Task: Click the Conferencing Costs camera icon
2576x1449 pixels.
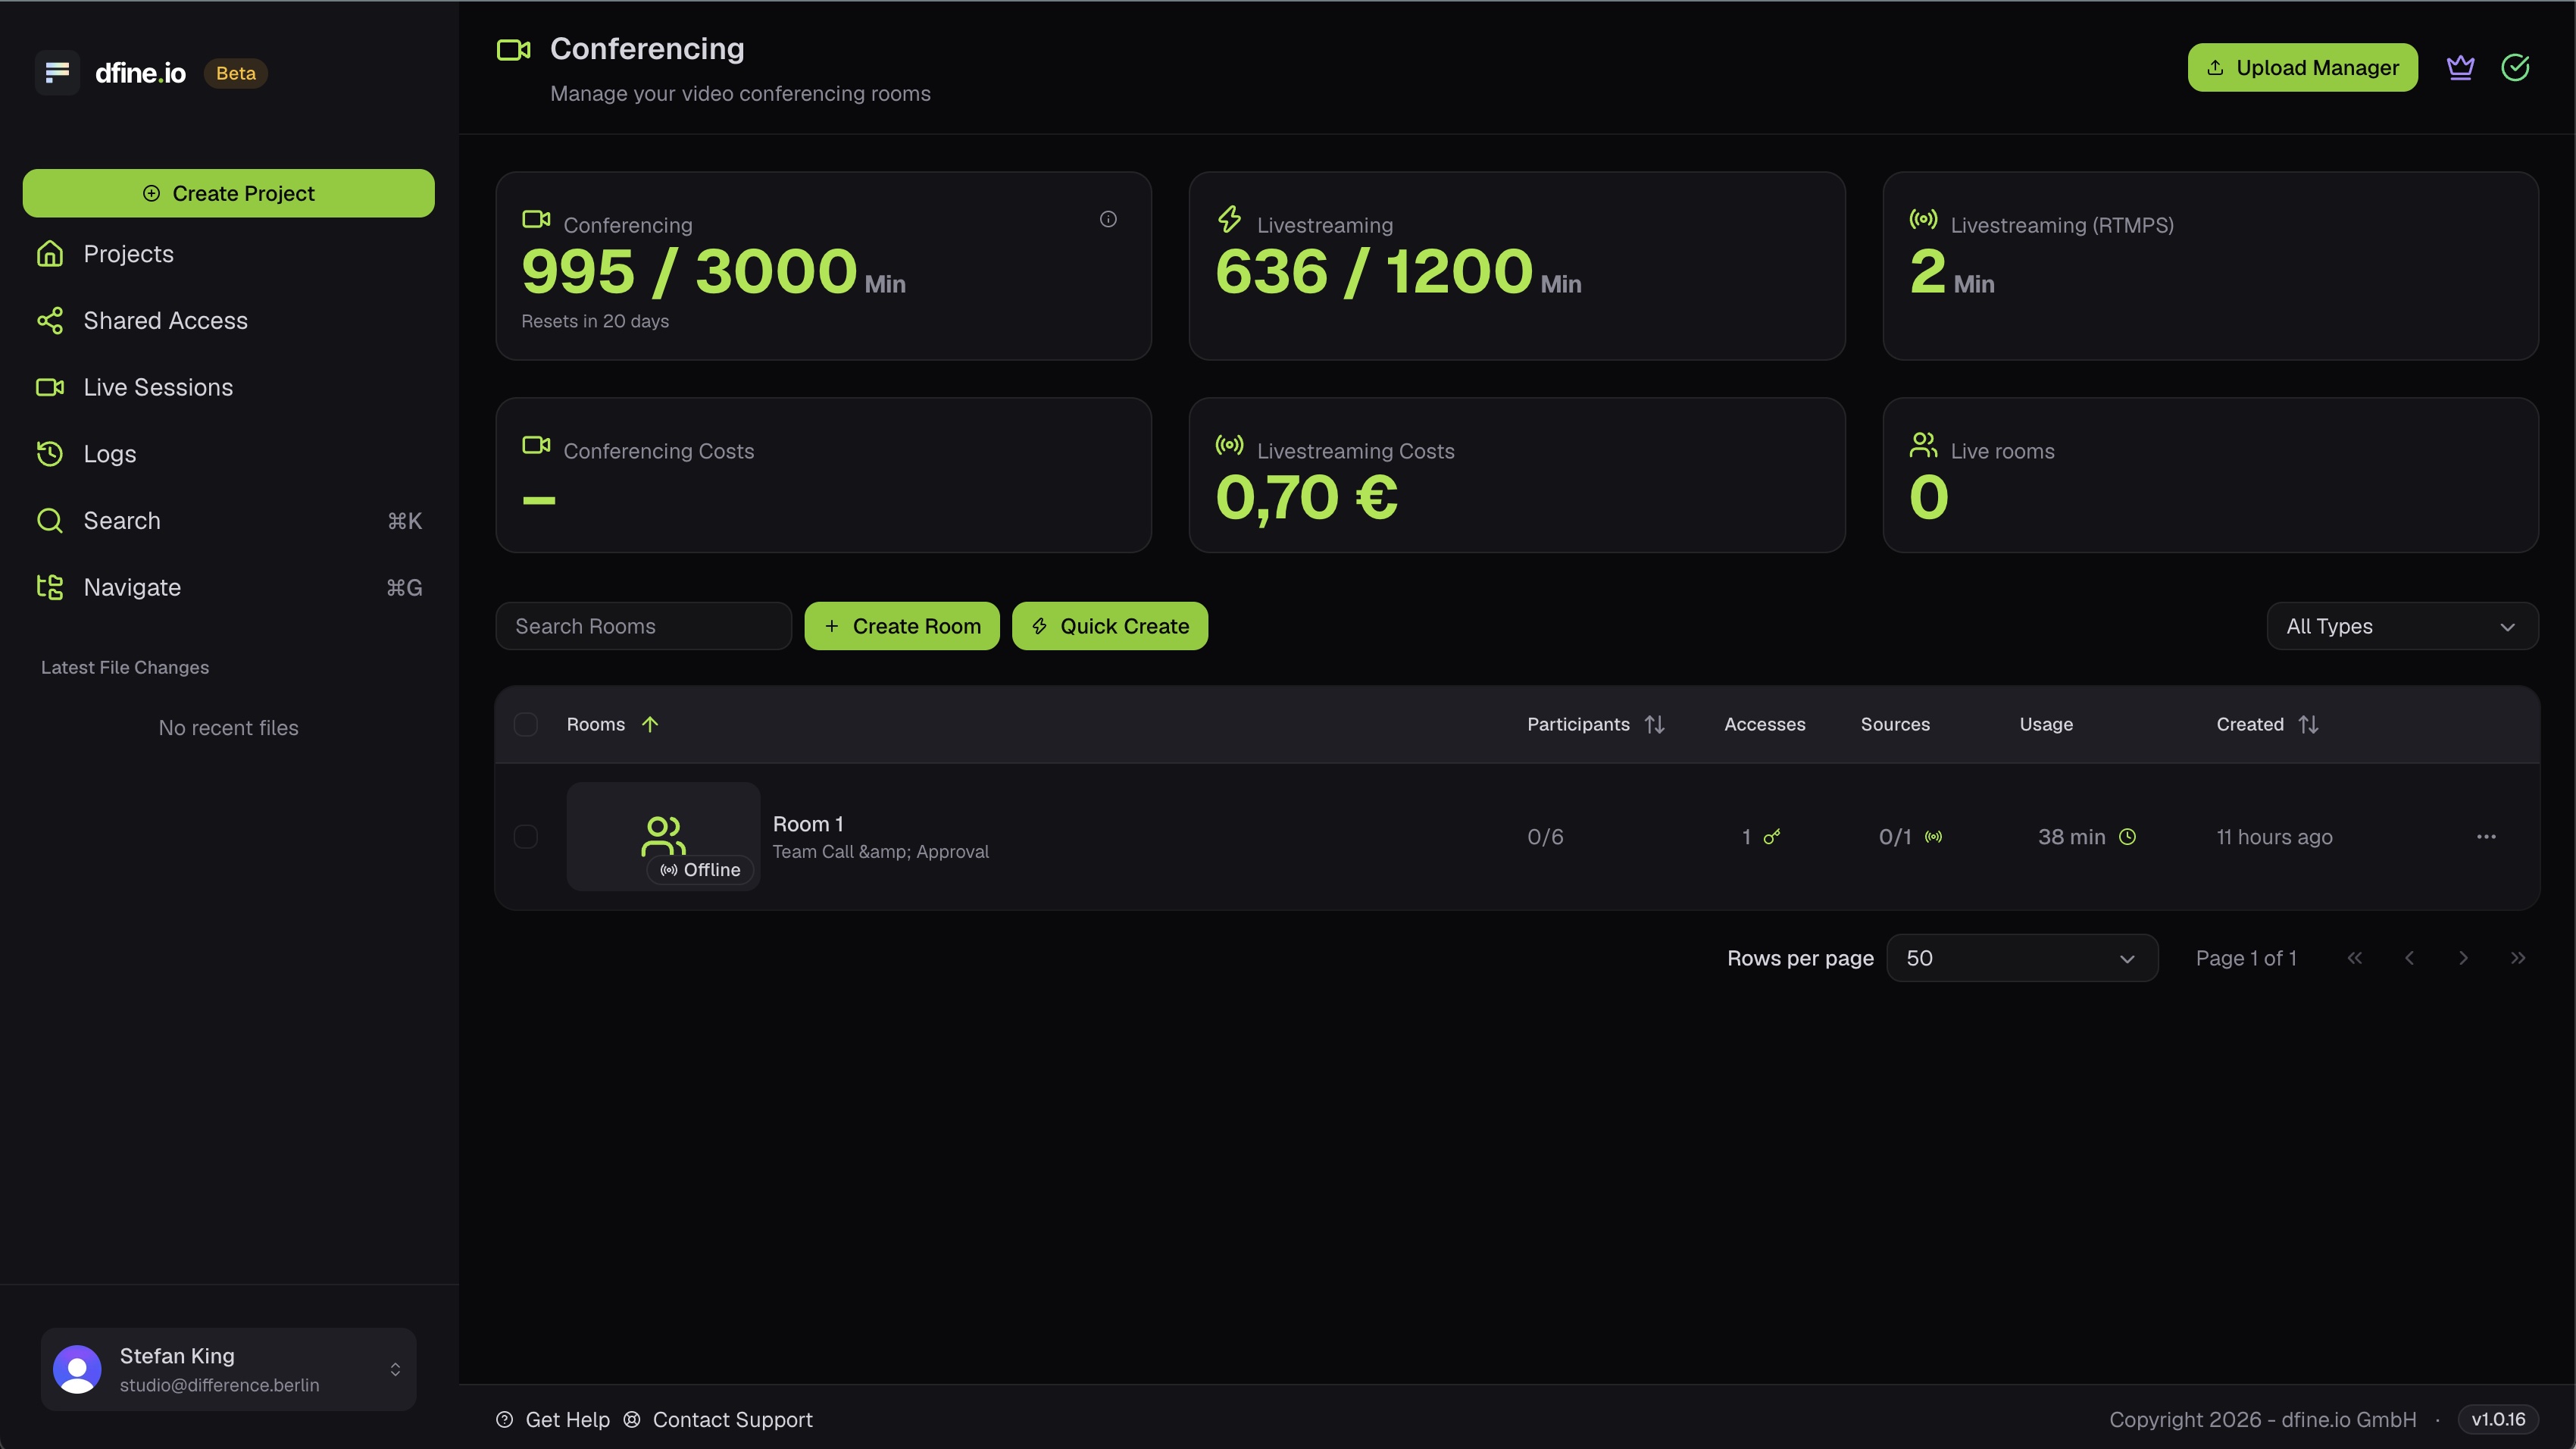Action: [536, 445]
